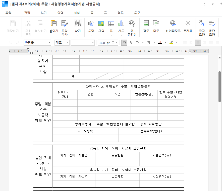Apply the yellow highlight color
Screen dimensions: 222x191
(171, 43)
